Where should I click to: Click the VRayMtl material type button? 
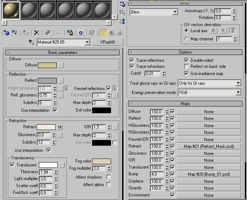[x=107, y=42]
